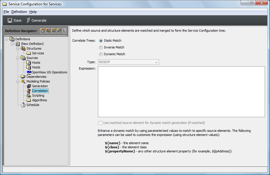
Task: Select the Services folder icon
Action: [29, 53]
